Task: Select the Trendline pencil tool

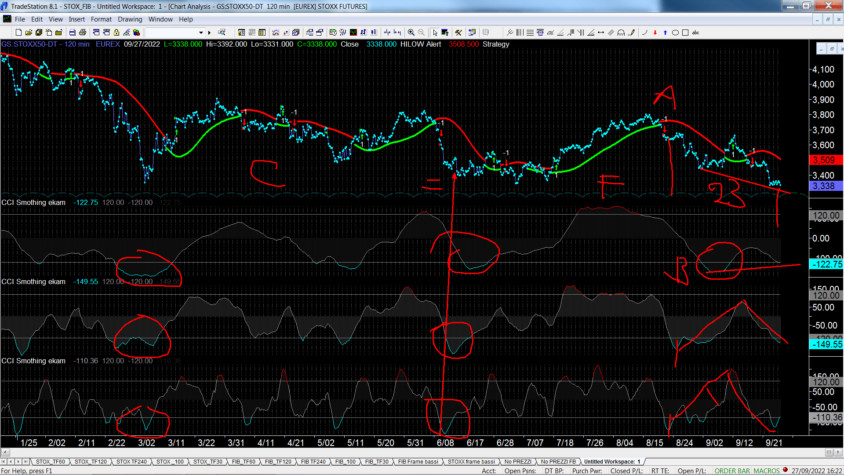Action: [631, 33]
